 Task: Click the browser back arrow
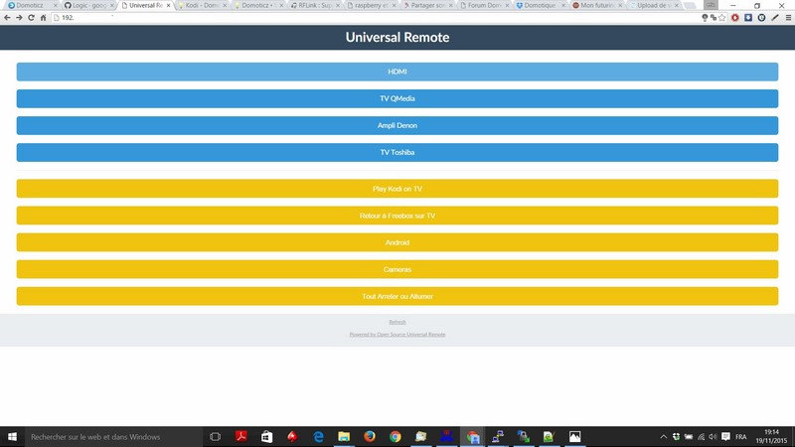point(7,17)
